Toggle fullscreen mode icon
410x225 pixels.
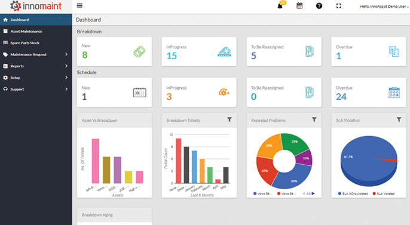click(339, 6)
